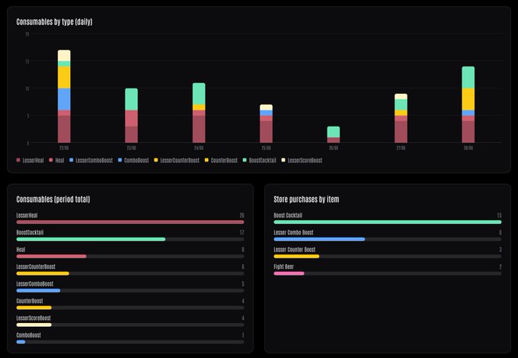Click the "Boost Cocktail" store item label

(288, 216)
